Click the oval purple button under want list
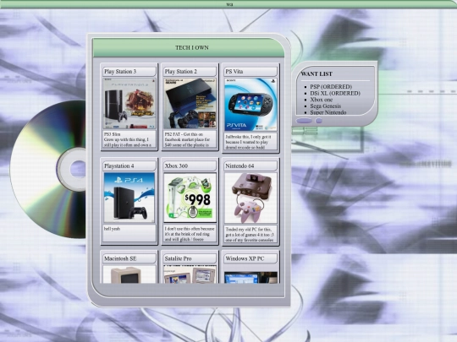Image resolution: width=457 pixels, height=342 pixels. (x=304, y=121)
